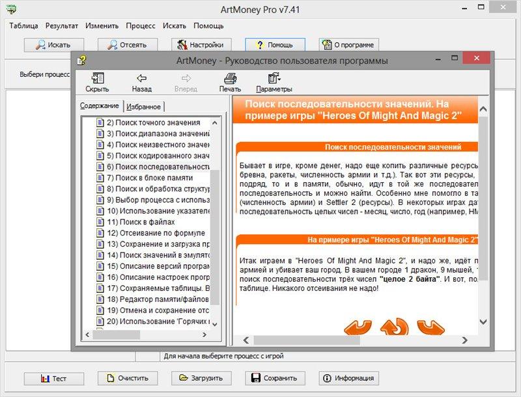Open topic 14) Поиск значений в эмуляторах

(x=158, y=255)
